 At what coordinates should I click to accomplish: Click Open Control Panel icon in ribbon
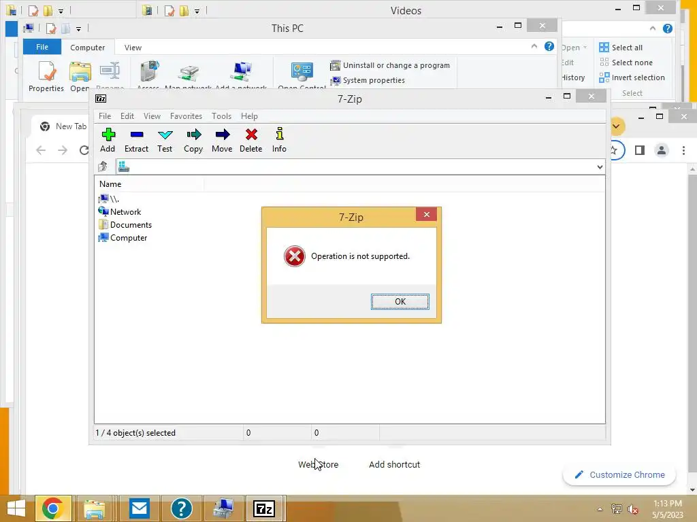click(x=302, y=71)
